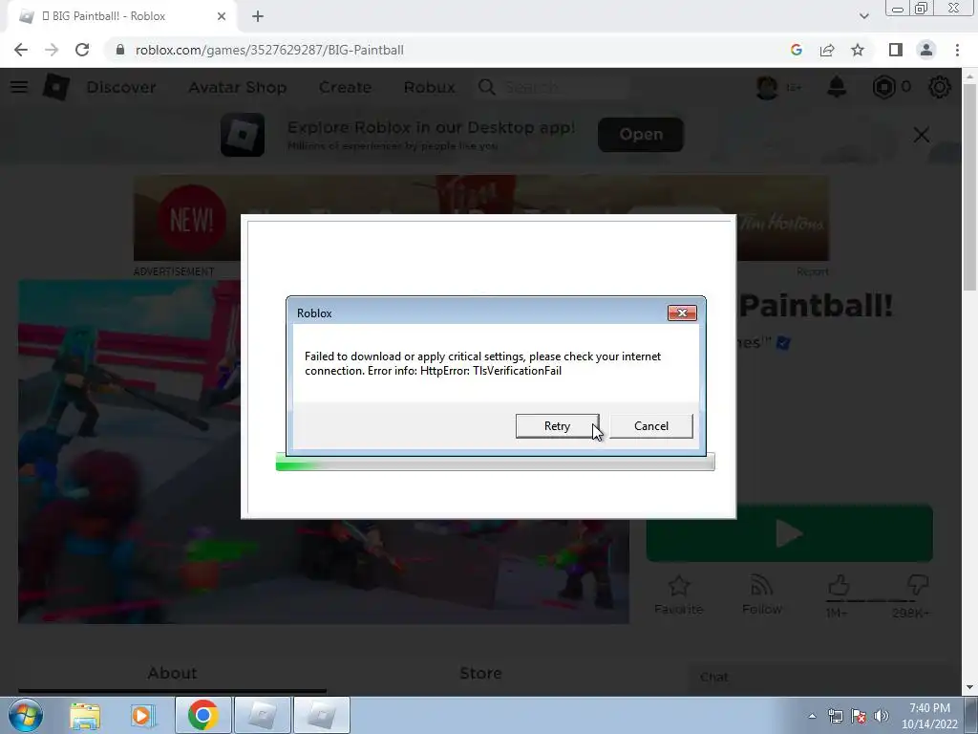
Task: Open the Robux menu item
Action: 429,87
